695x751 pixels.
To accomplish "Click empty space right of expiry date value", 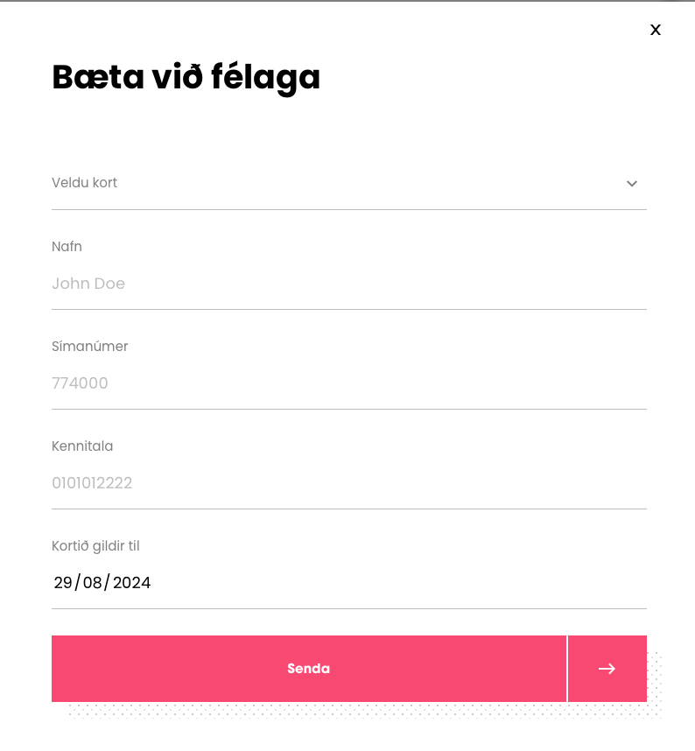I will (x=397, y=582).
